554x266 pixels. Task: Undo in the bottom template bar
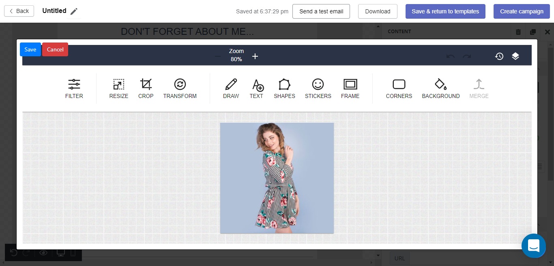(x=13, y=253)
